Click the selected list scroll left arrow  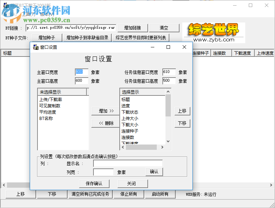[x=123, y=147]
